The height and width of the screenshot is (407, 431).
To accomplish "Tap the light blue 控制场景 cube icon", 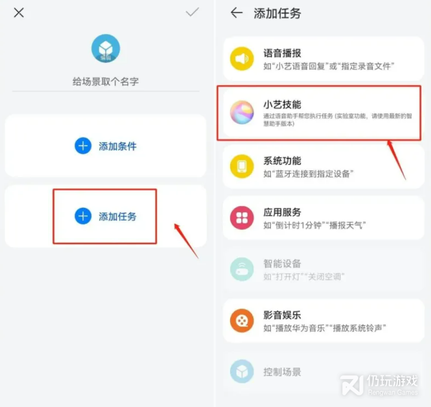I will coord(242,372).
